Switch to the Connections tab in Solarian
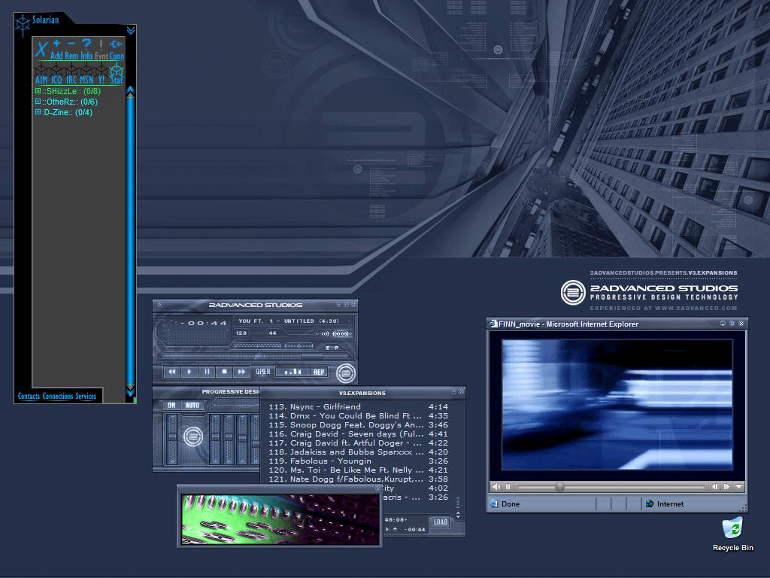The height and width of the screenshot is (578, 770). 58,397
